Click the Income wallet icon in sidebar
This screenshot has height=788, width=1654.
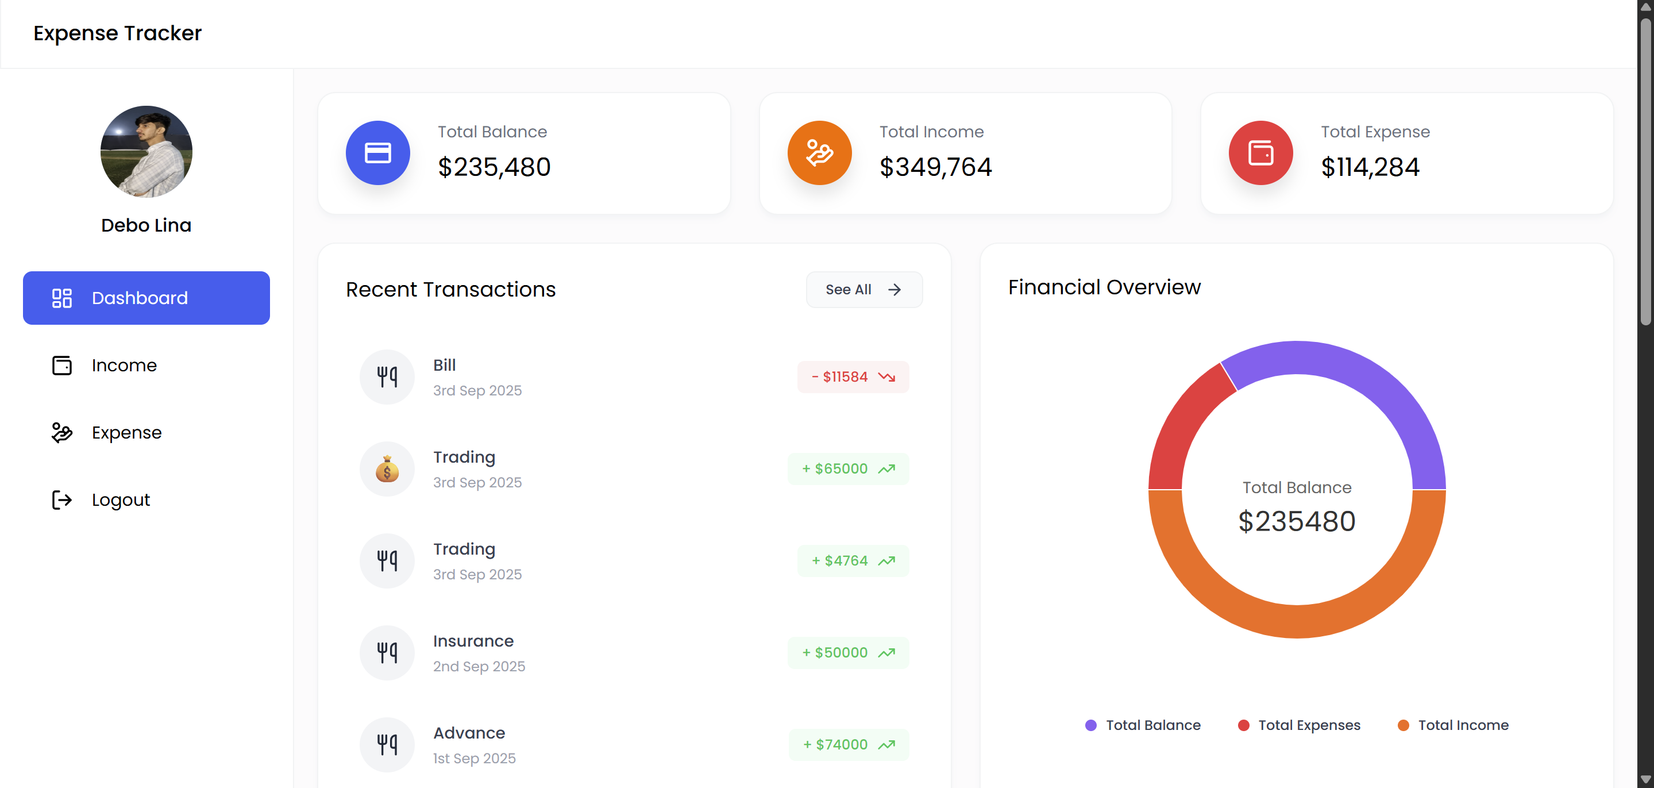coord(61,366)
